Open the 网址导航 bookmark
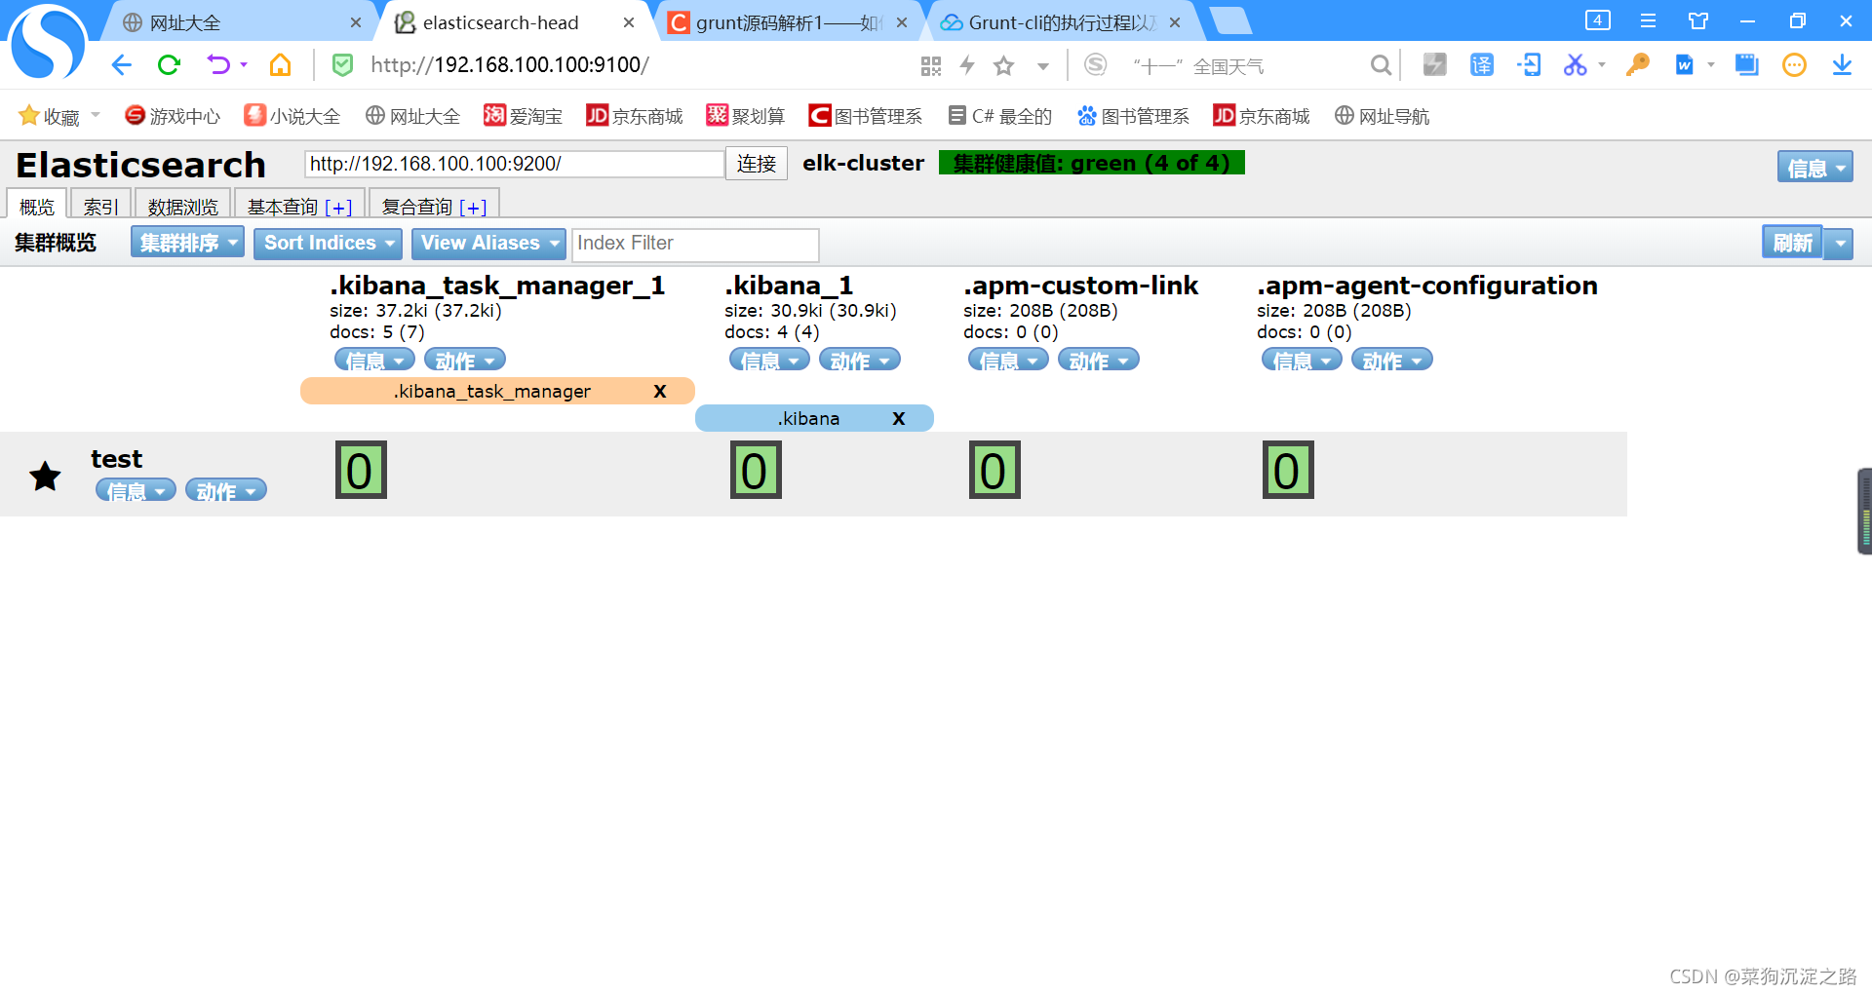Viewport: 1872px width, 994px height. tap(1382, 116)
